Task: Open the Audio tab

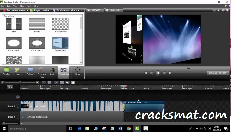Action: coord(52,72)
